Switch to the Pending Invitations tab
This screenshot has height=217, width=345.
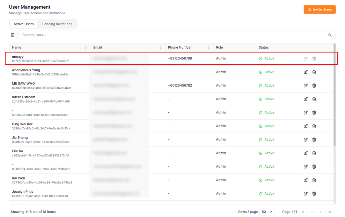(x=57, y=24)
